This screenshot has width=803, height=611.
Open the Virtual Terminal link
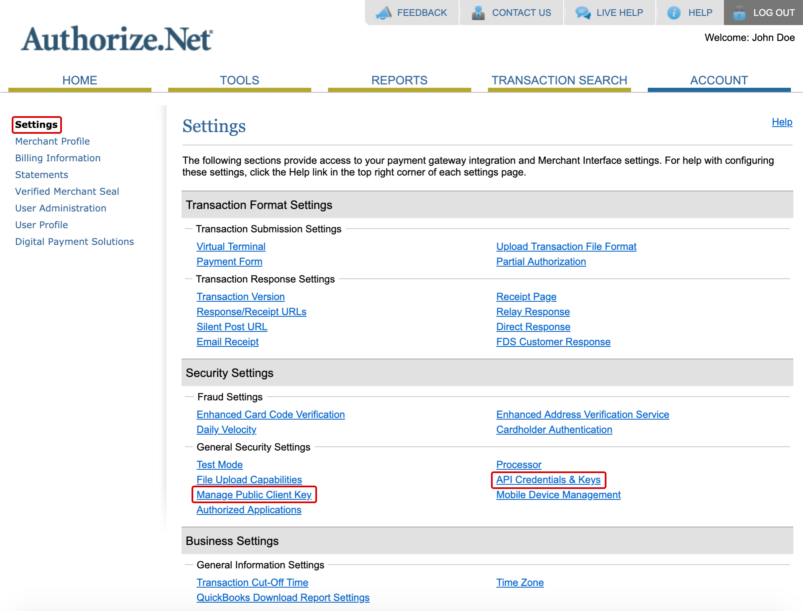point(231,246)
